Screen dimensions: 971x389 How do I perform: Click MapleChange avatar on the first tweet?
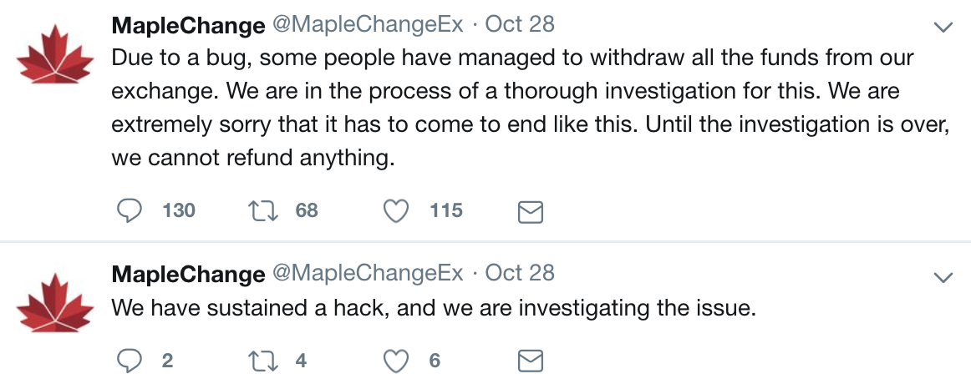click(x=57, y=63)
